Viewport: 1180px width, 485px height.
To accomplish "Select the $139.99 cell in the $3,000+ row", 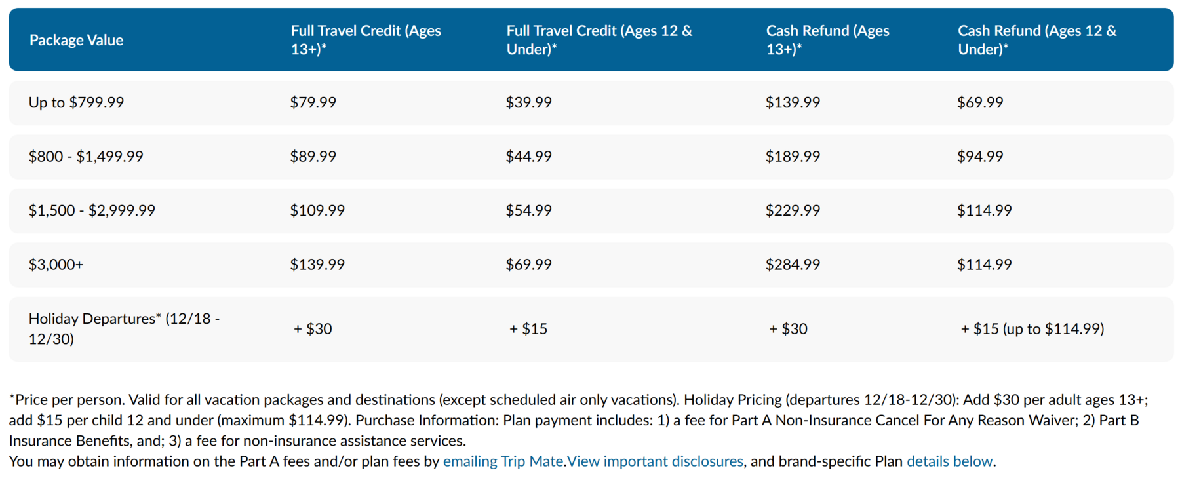I will pos(317,265).
